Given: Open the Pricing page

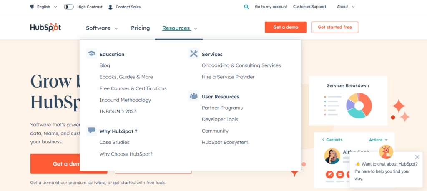Looking at the screenshot, I should (x=140, y=28).
